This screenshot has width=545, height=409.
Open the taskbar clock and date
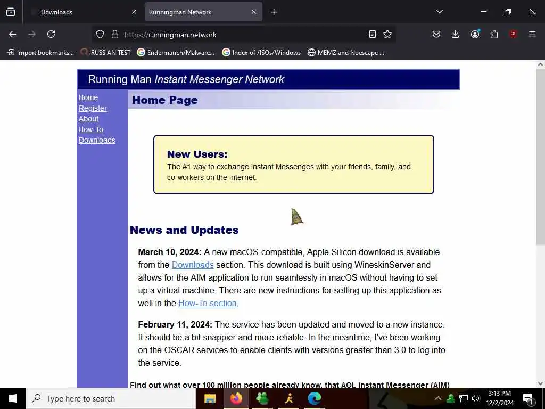tap(499, 398)
